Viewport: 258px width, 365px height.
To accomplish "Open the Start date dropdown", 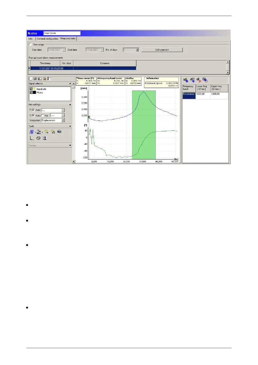I will [64, 50].
